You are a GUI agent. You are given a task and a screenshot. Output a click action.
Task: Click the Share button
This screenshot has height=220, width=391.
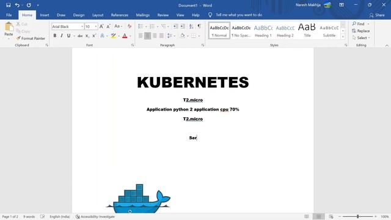[377, 15]
